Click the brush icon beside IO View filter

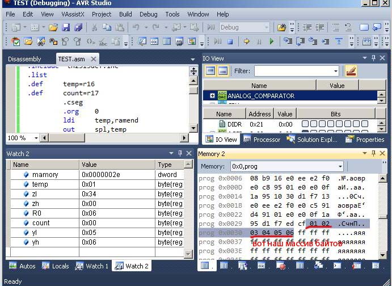coord(351,71)
